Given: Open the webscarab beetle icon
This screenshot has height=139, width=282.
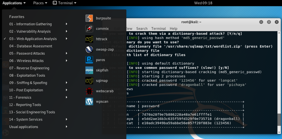Looking at the screenshot, I should pos(89,91).
